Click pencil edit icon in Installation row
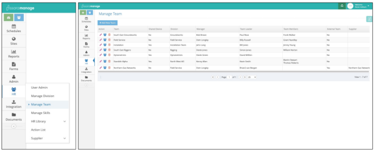 click(101, 45)
